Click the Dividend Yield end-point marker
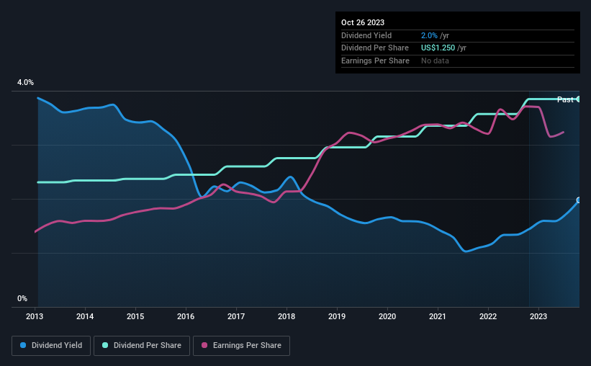Image resolution: width=591 pixels, height=366 pixels. [579, 200]
